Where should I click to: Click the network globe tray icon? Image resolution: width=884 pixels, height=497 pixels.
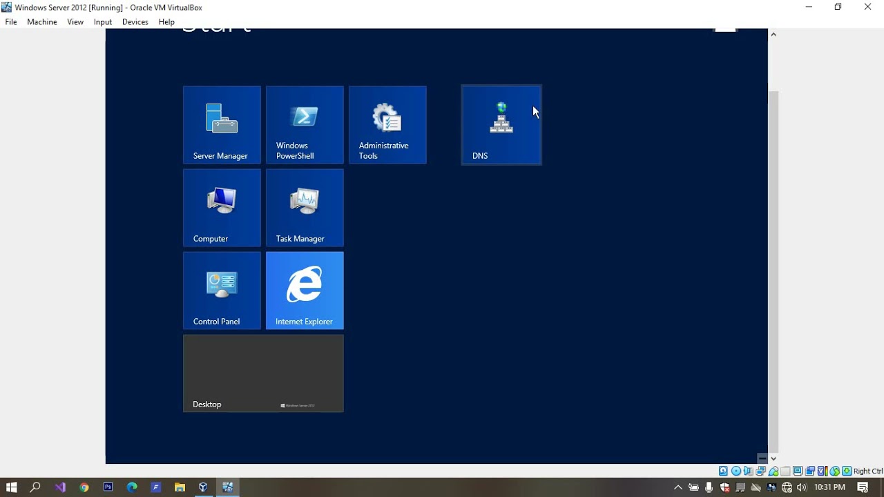787,487
